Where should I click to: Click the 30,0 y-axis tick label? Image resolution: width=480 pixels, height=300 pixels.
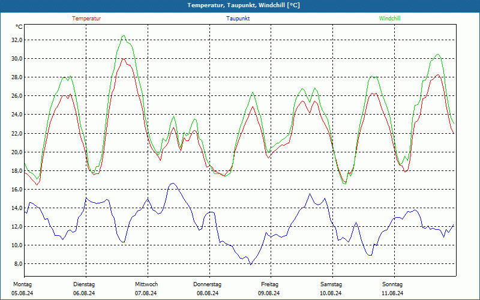(16, 59)
